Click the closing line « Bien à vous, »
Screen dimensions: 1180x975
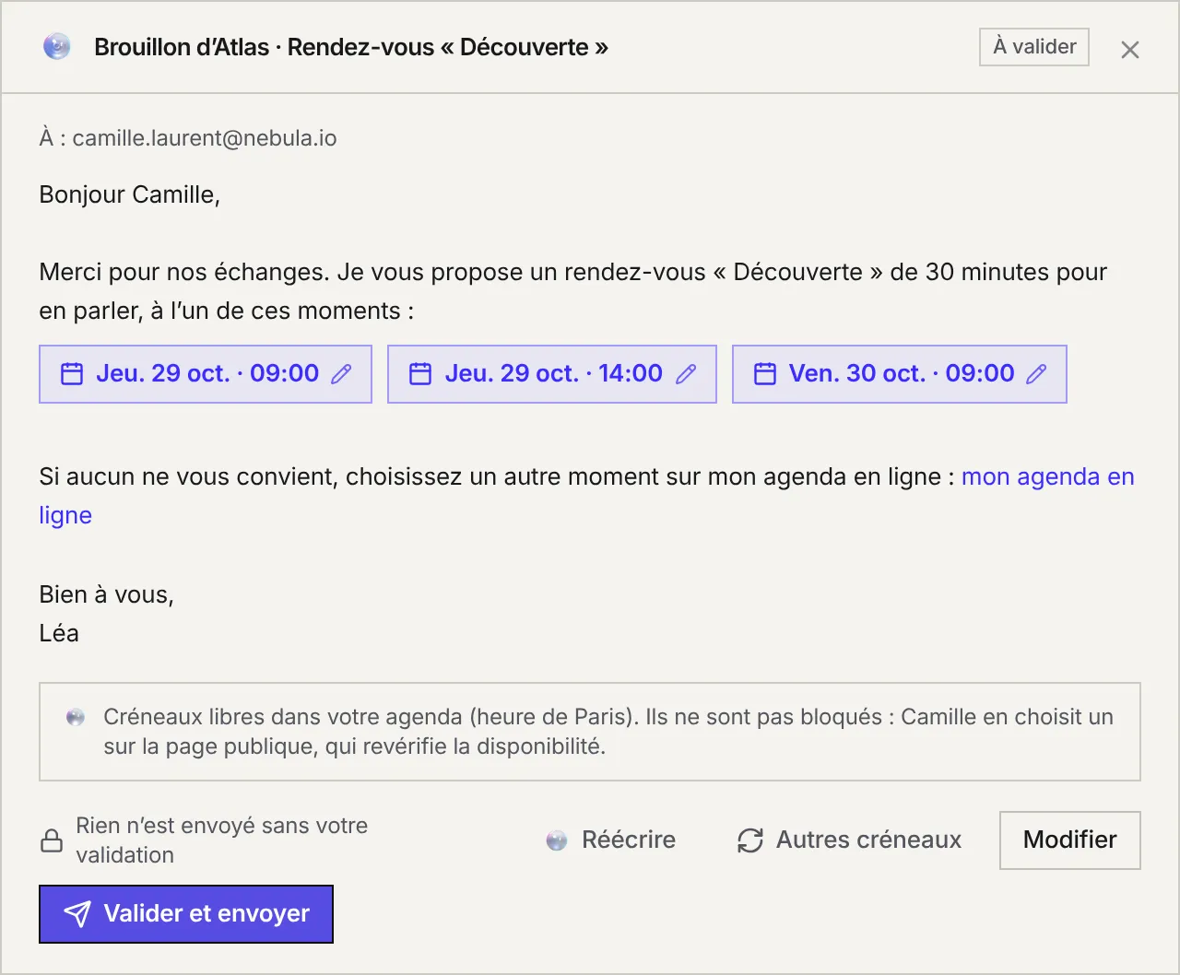click(x=107, y=595)
